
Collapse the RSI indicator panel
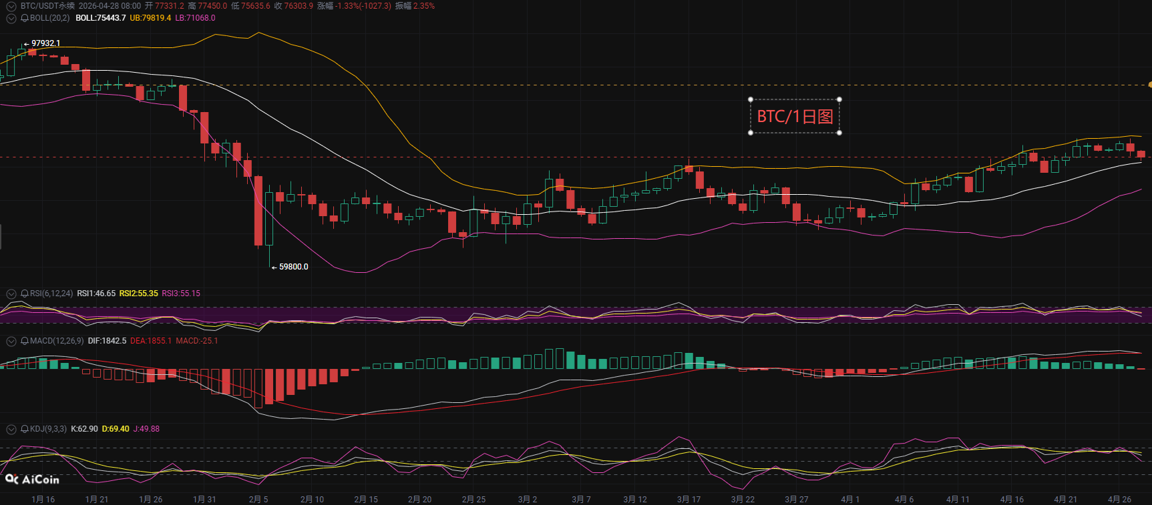[11, 294]
